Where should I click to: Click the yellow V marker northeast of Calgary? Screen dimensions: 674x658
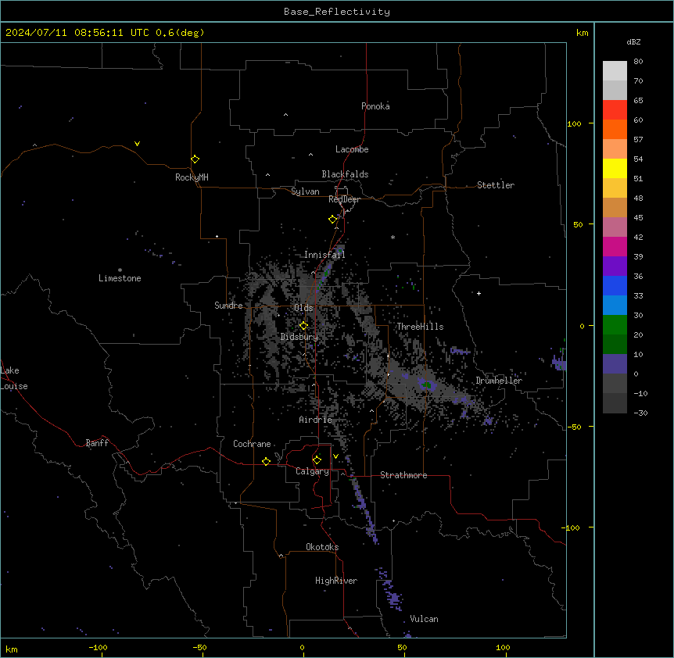tap(335, 456)
